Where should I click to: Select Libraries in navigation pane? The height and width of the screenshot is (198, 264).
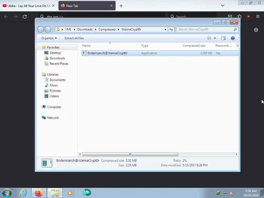point(53,75)
